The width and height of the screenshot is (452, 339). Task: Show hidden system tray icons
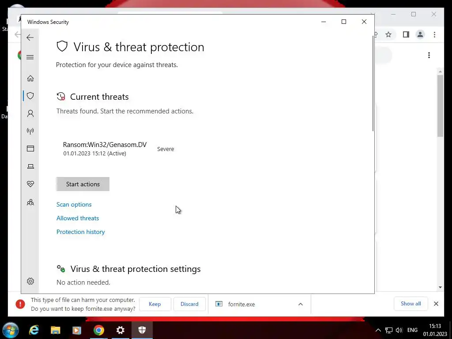[378, 330]
